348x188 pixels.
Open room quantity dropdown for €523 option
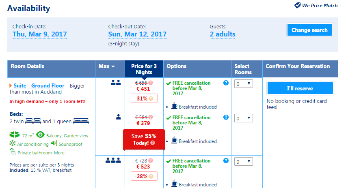[244, 162]
